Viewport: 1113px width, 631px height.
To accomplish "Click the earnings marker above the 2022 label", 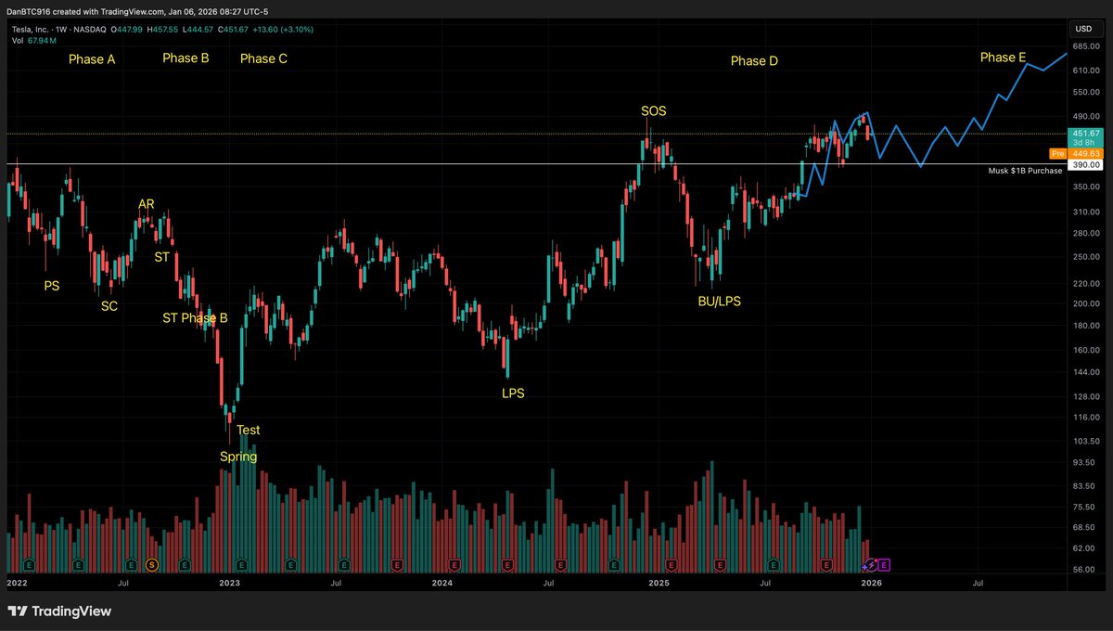I will coord(29,563).
